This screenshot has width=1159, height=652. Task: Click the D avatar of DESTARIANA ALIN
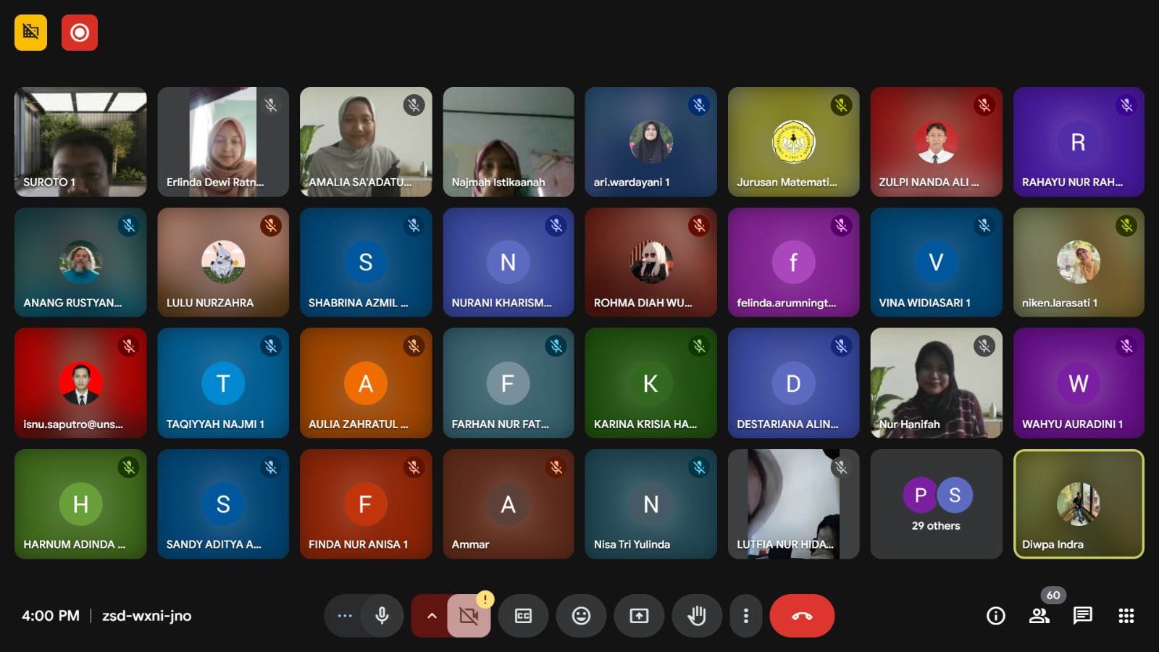[793, 383]
